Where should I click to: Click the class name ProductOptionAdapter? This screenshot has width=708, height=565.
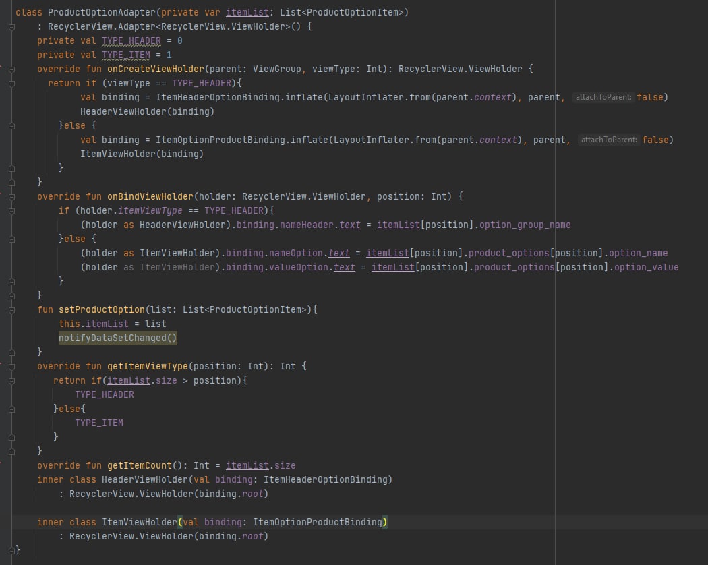[102, 12]
